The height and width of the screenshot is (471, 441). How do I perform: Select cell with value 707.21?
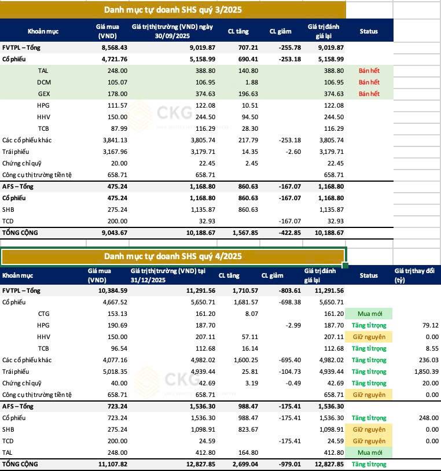point(248,48)
